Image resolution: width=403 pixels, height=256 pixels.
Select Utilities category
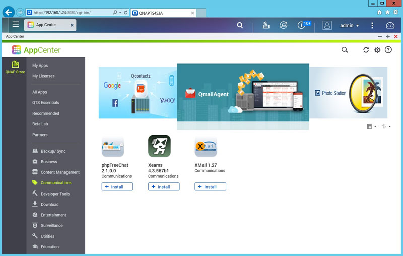[x=43, y=236]
